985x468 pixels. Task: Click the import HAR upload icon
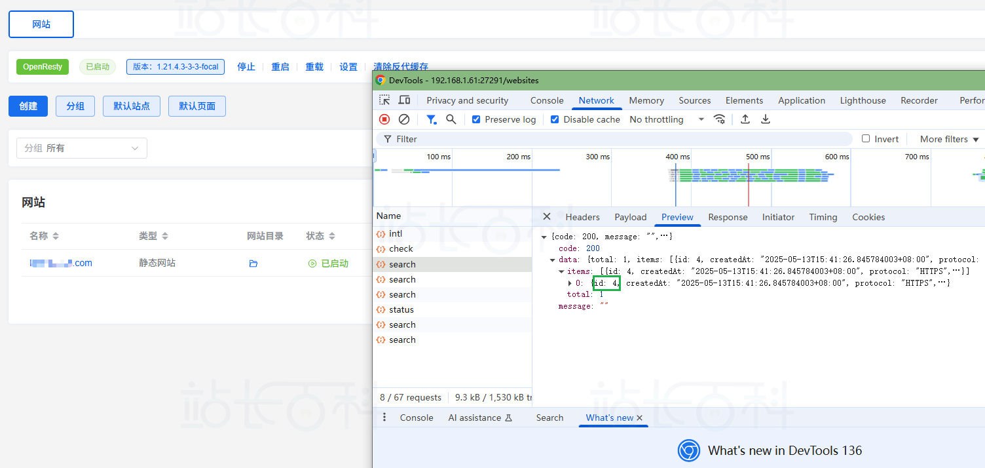[745, 119]
